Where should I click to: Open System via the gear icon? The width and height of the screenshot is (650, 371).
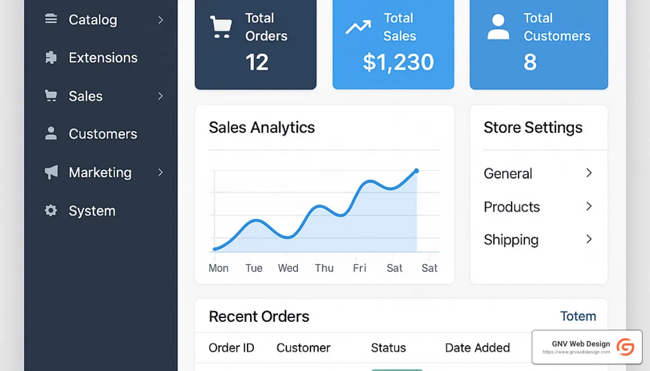51,211
